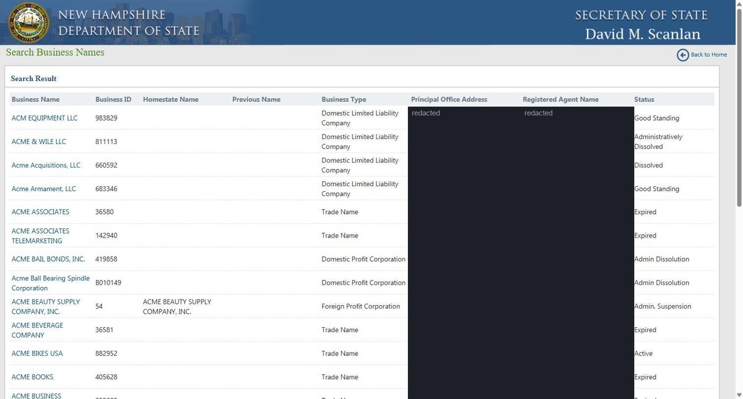Screen dimensions: 743x399
Task: Select business ID 419858
Action: coord(106,259)
